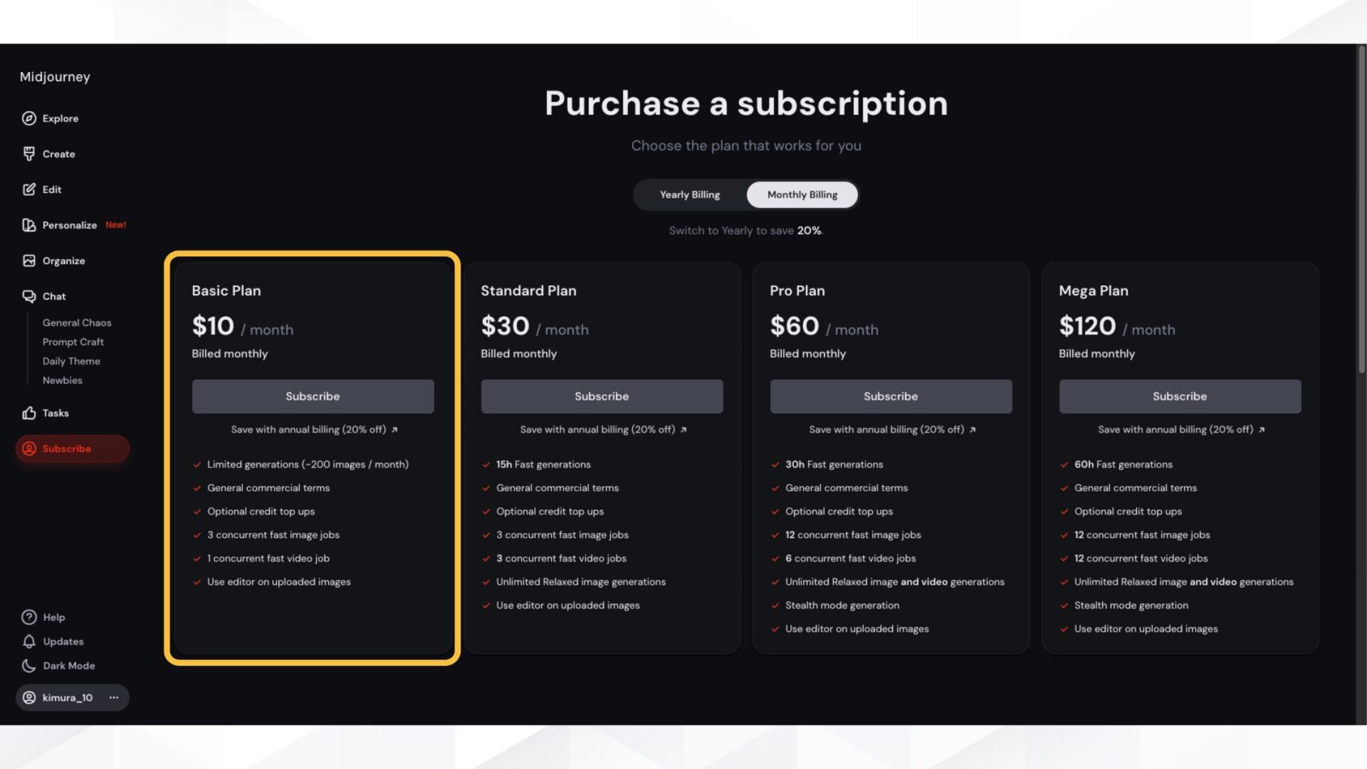The height and width of the screenshot is (769, 1367).
Task: Select the Monthly Billing option
Action: 802,195
